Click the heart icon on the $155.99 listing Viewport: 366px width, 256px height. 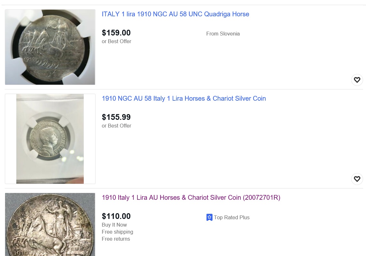pos(357,179)
